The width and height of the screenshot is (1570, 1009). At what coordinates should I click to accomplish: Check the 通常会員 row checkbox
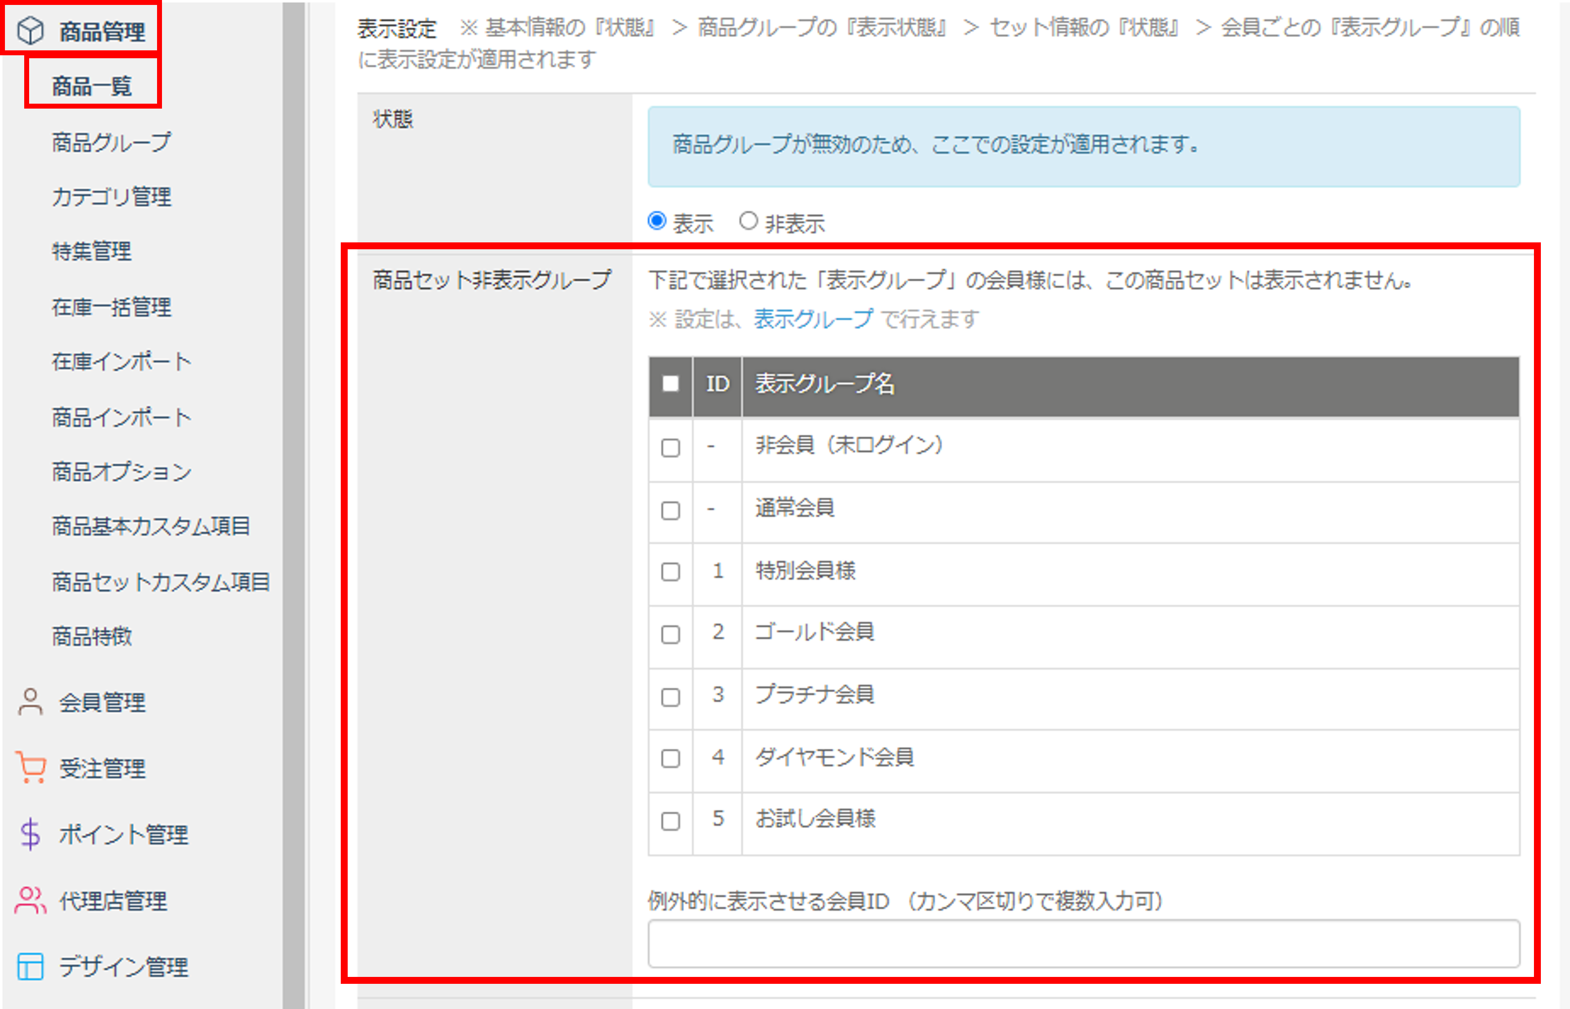[671, 510]
